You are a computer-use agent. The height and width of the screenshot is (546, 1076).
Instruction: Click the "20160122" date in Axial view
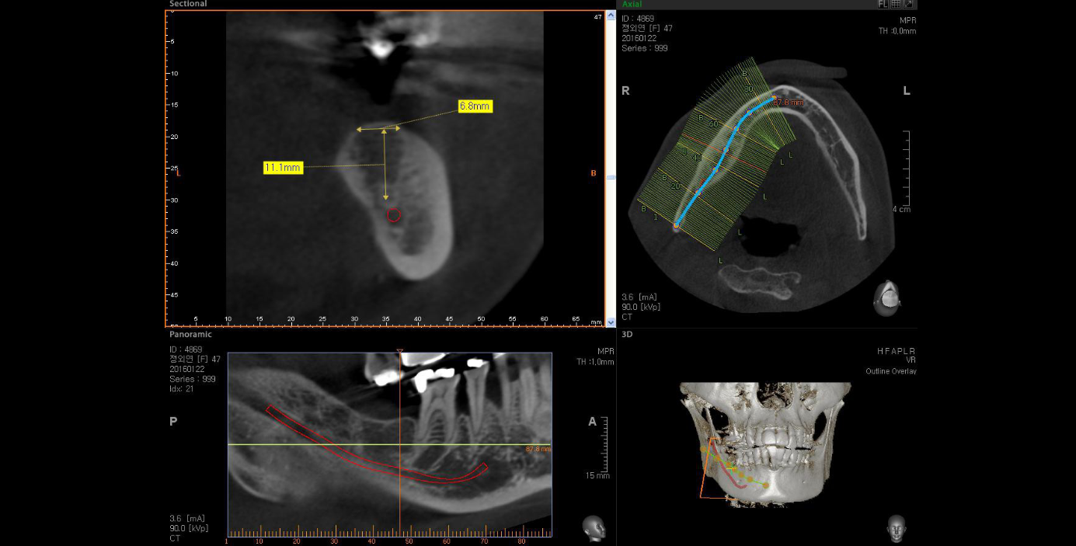click(x=638, y=38)
